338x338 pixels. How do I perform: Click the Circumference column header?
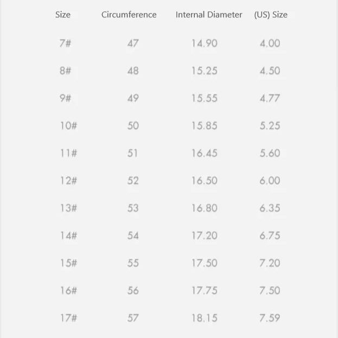(129, 15)
